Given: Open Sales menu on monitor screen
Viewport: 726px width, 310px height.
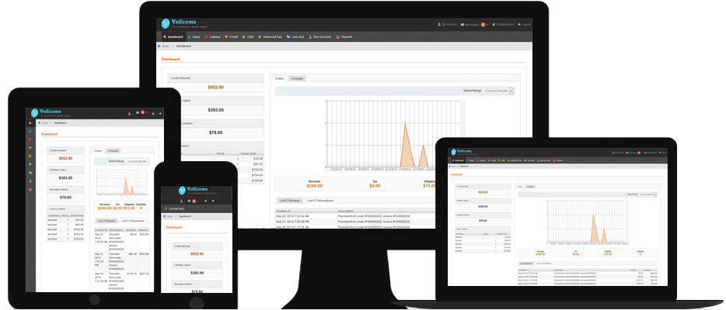Looking at the screenshot, I should pyautogui.click(x=194, y=37).
